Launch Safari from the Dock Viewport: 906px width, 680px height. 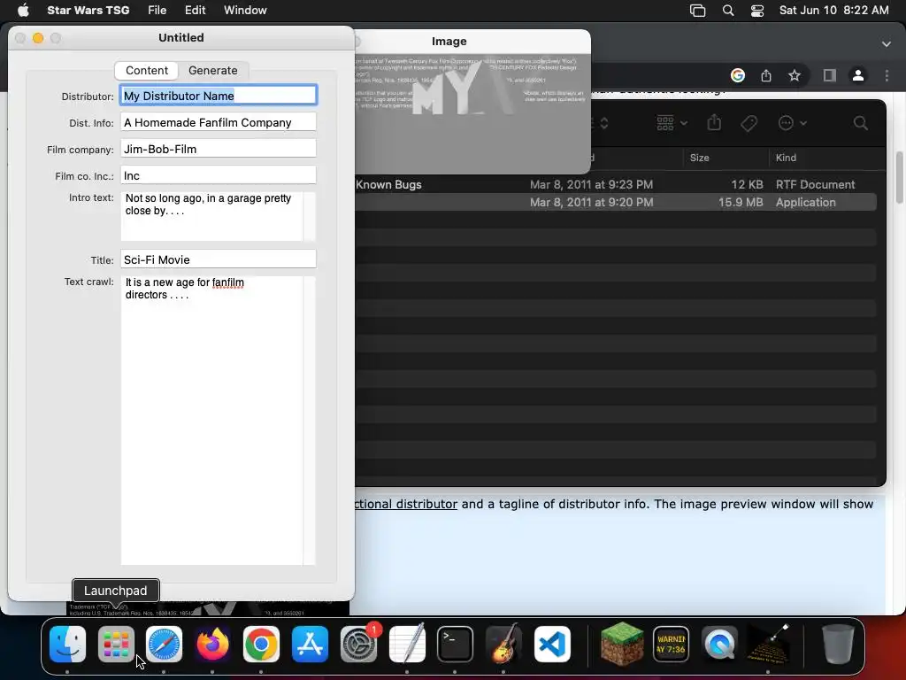point(164,645)
